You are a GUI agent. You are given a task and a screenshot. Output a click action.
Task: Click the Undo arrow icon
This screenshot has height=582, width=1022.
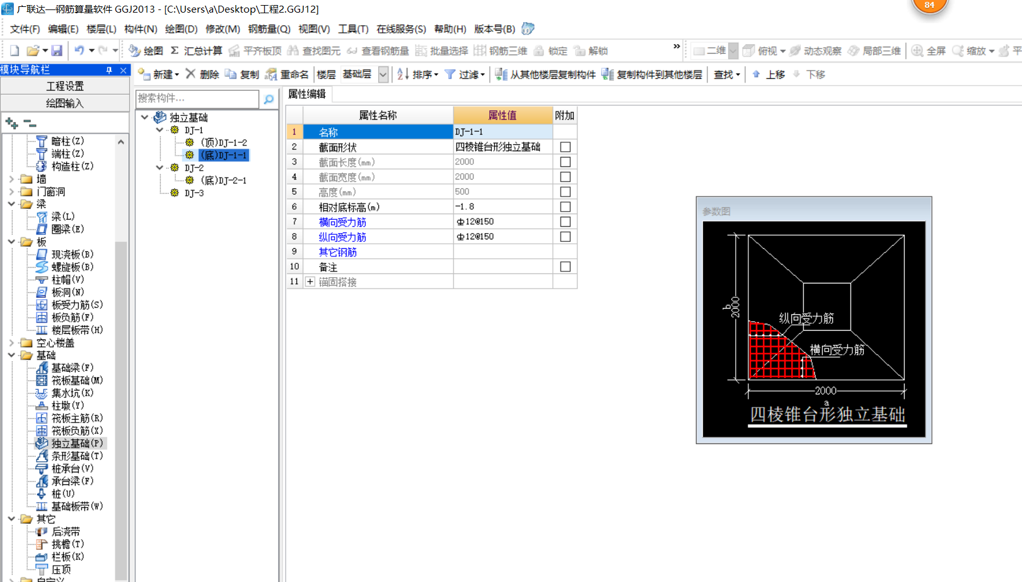(79, 50)
